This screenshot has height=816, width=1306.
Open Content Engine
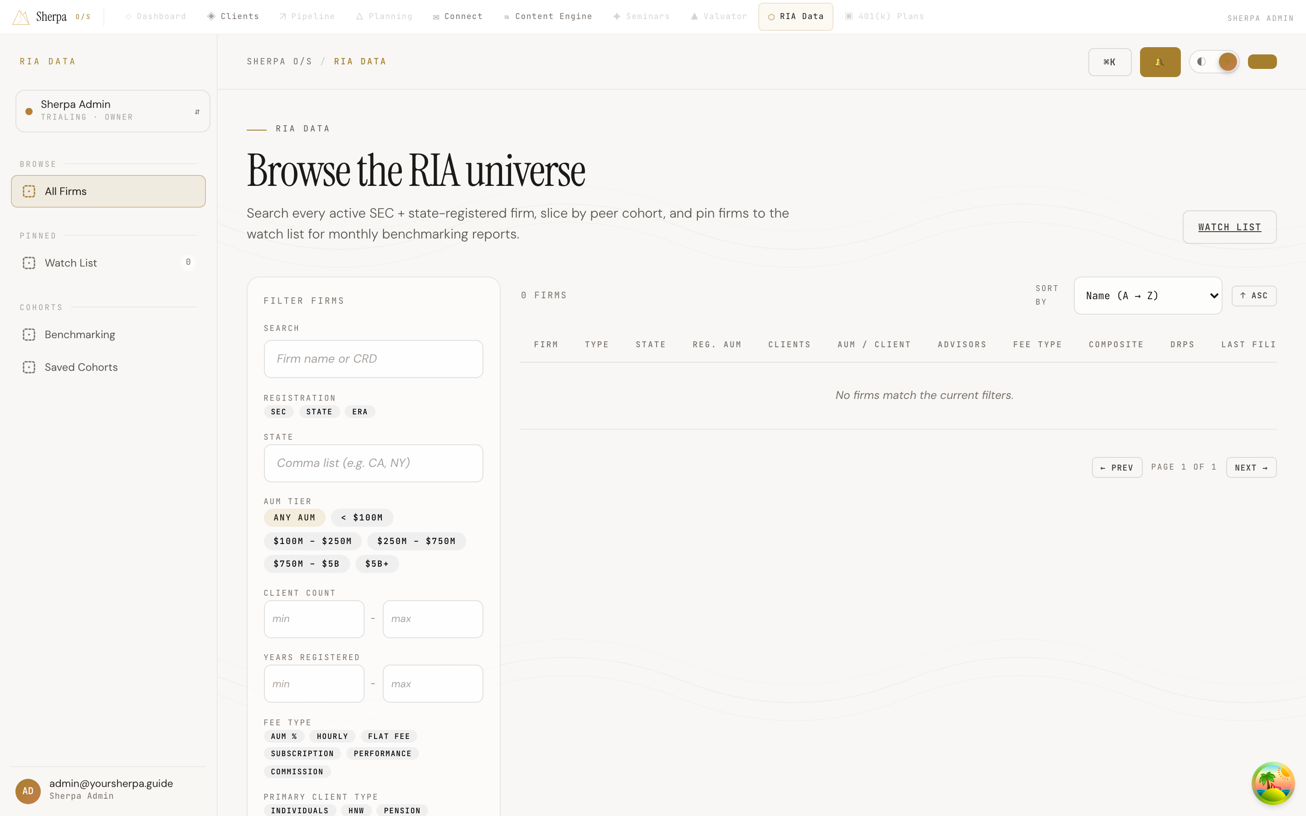(x=548, y=16)
